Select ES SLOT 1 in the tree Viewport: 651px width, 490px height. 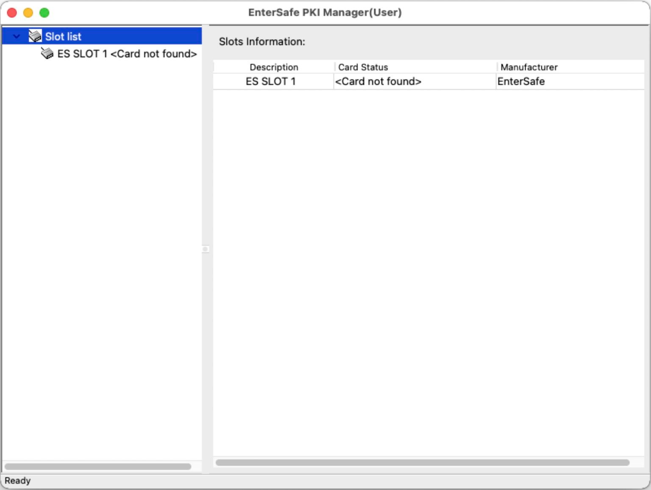pyautogui.click(x=127, y=54)
